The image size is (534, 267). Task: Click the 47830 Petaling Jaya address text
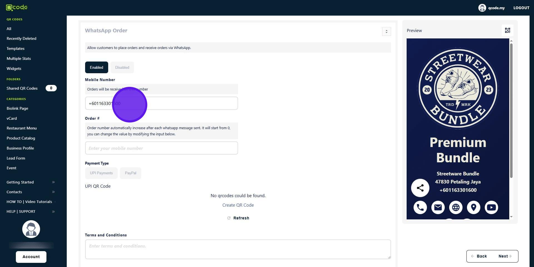click(458, 182)
